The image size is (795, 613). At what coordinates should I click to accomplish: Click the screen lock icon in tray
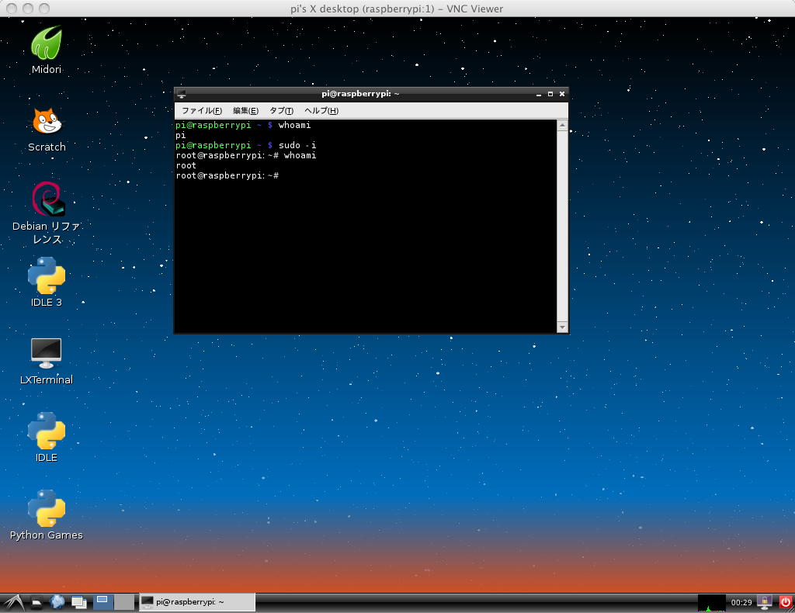click(x=765, y=602)
